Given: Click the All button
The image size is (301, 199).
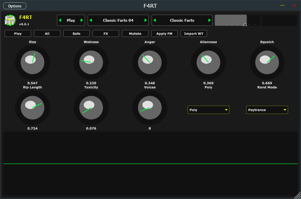Looking at the screenshot, I should (47, 34).
